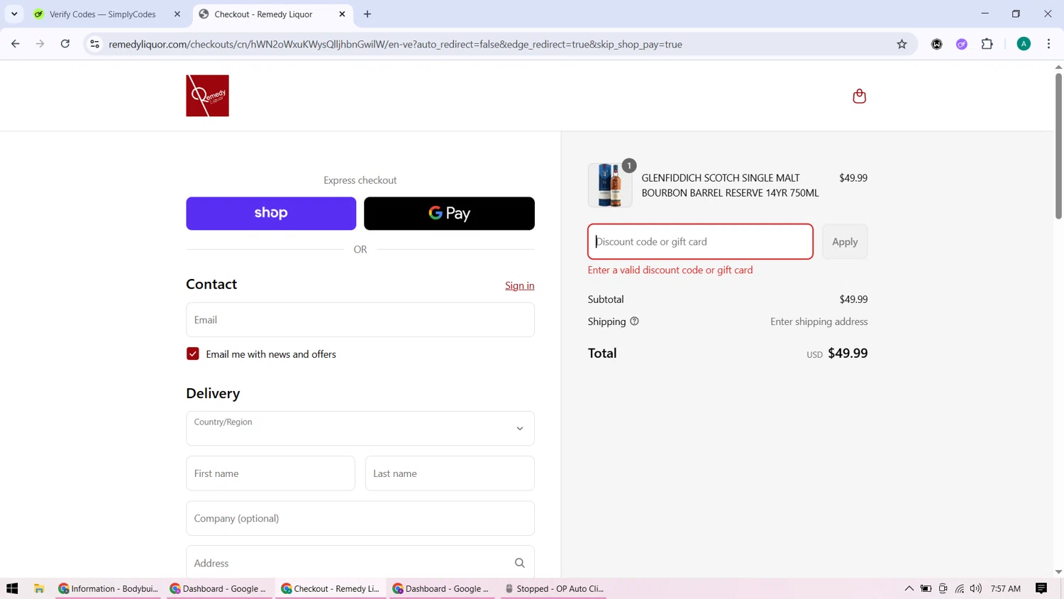Click the dark circular extension icon
The image size is (1064, 599).
pos(936,44)
